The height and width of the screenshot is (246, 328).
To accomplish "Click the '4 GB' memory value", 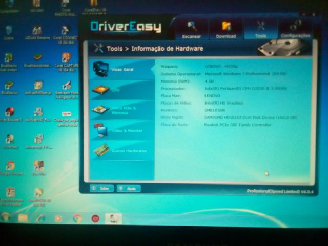I will tap(209, 81).
